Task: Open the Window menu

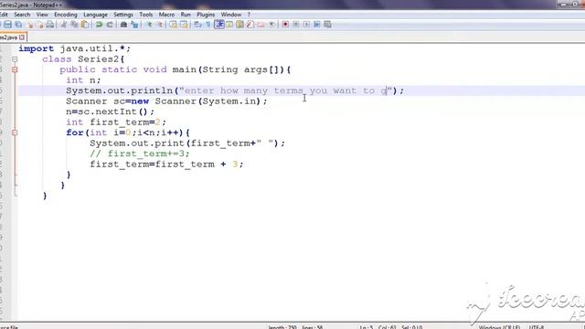Action: coord(231,15)
